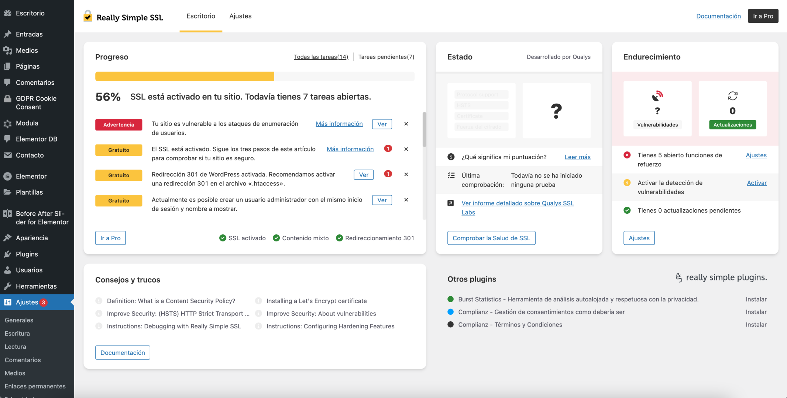Click the external link icon by Qualys report
Image resolution: width=787 pixels, height=398 pixels.
point(451,203)
